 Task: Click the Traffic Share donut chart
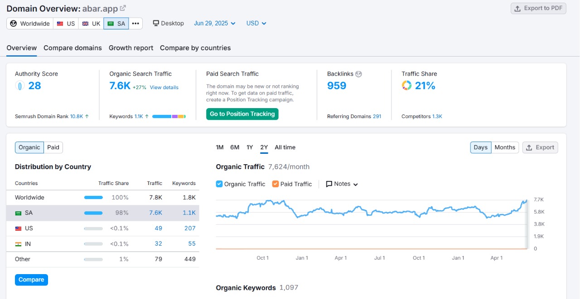click(406, 85)
